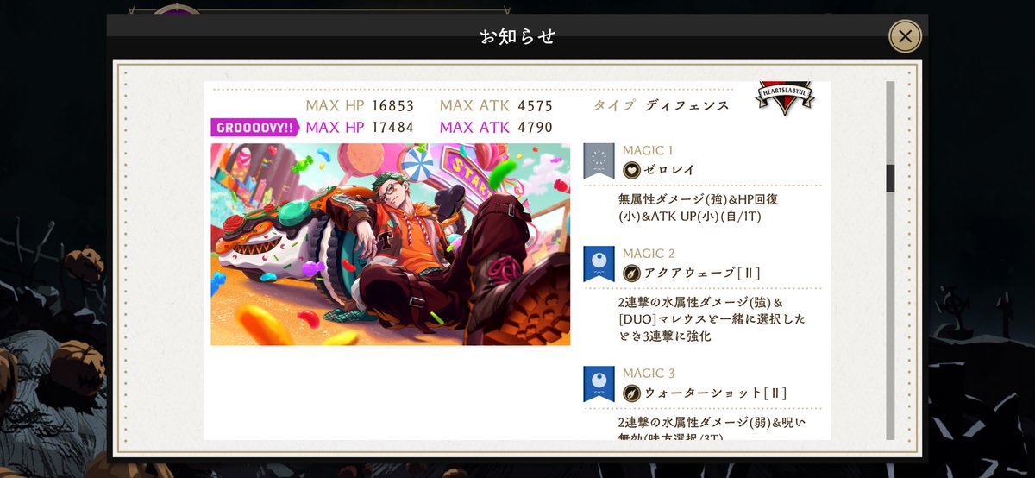The image size is (1035, 478).
Task: Click the 無属性ダメージ(強) description text
Action: click(699, 207)
